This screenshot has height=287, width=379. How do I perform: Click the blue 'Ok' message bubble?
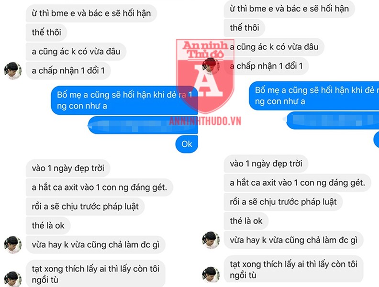[187, 144]
